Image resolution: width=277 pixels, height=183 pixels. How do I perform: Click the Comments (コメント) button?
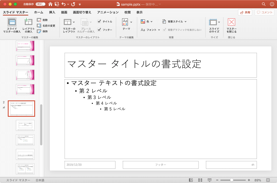(265, 12)
